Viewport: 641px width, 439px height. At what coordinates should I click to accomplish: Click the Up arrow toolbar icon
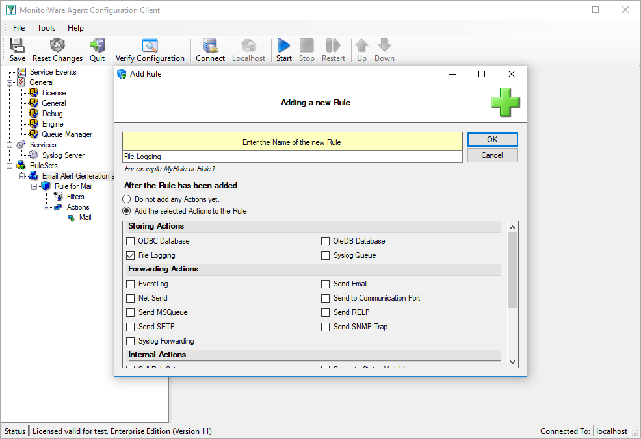tap(361, 45)
